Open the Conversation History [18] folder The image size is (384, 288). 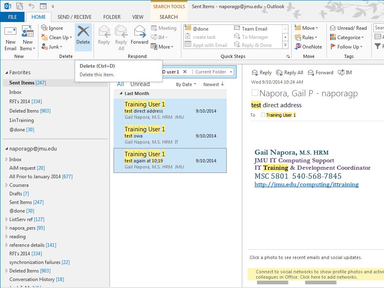pyautogui.click(x=36, y=279)
